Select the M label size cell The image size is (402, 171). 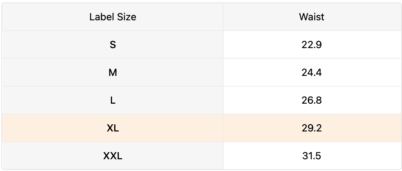[113, 73]
